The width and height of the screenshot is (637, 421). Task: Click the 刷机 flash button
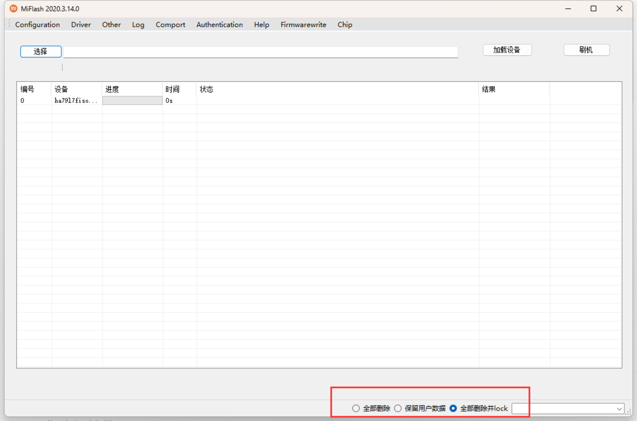586,50
